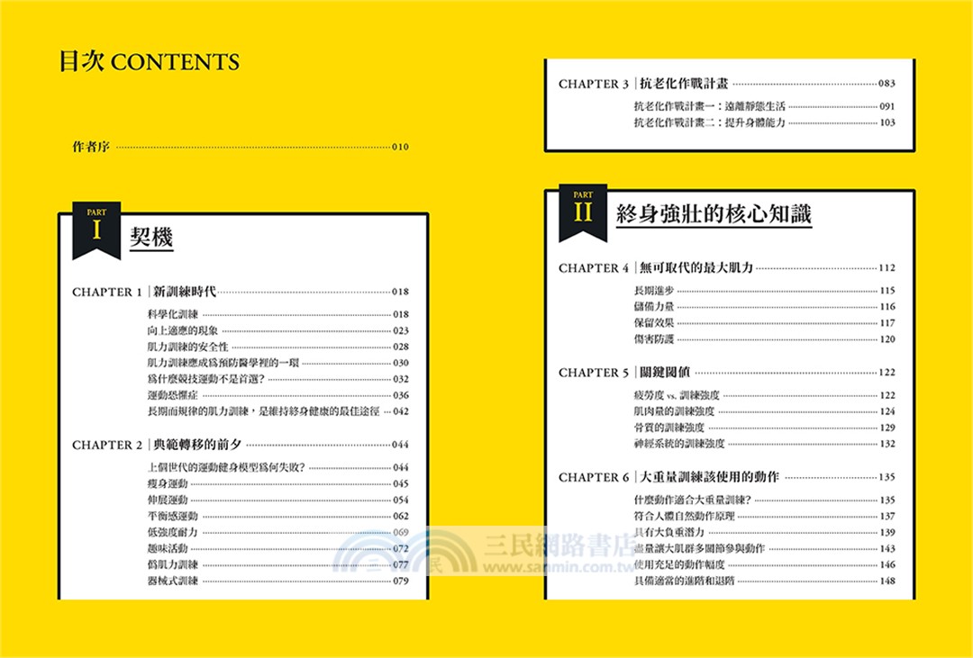This screenshot has height=658, width=973.
Task: Open 'CHAPTER 4 無可取代的最大肌力' entry
Action: (x=727, y=268)
